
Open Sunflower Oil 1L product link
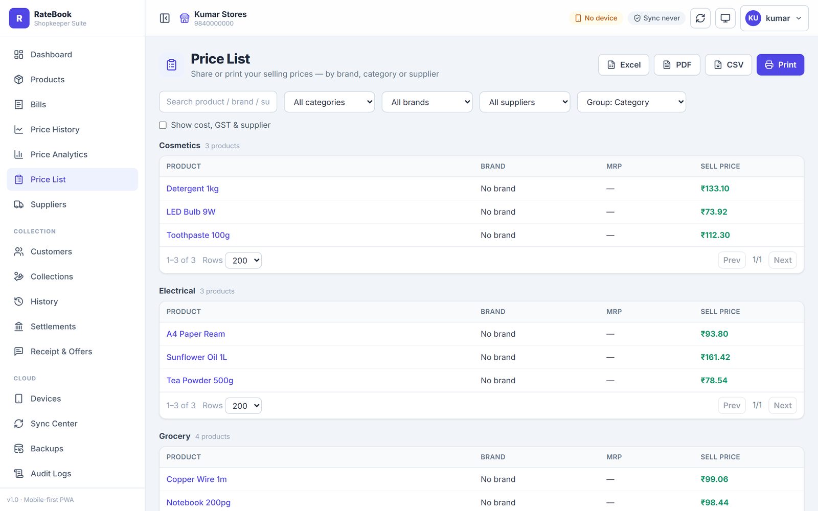(x=196, y=357)
